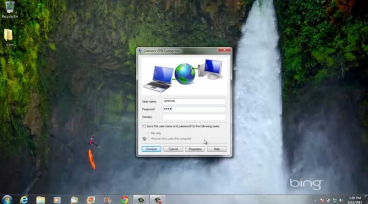The height and width of the screenshot is (204, 368).
Task: Select the Me only option
Action: pyautogui.click(x=148, y=133)
